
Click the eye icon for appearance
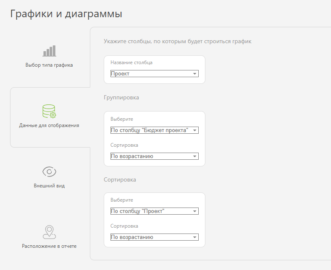49,171
